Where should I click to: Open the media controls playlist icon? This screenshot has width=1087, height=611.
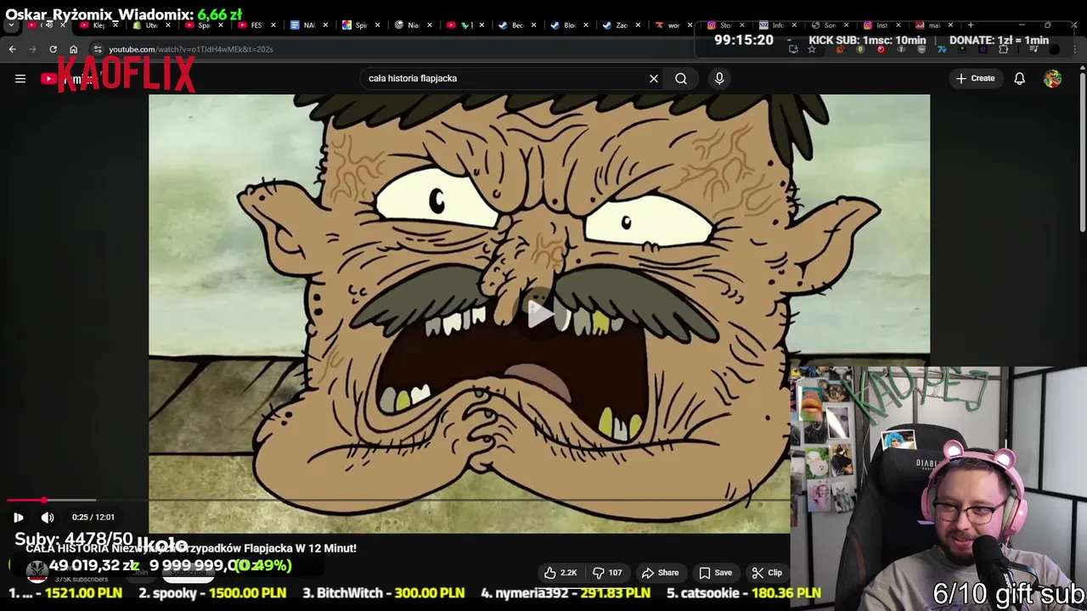point(1033,49)
